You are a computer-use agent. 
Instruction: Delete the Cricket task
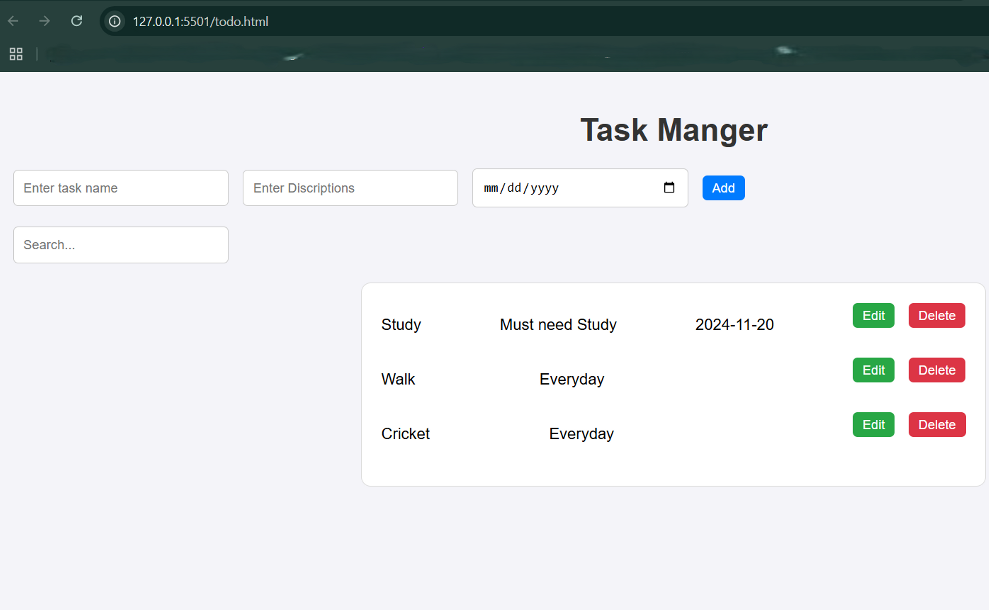(937, 425)
